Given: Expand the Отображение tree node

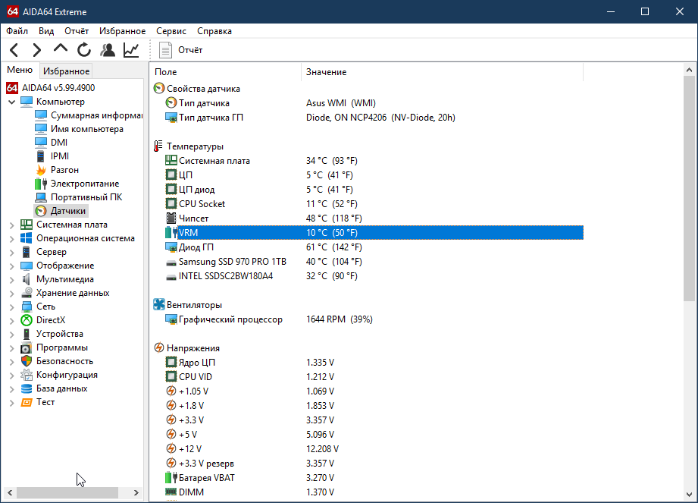Looking at the screenshot, I should (x=12, y=266).
